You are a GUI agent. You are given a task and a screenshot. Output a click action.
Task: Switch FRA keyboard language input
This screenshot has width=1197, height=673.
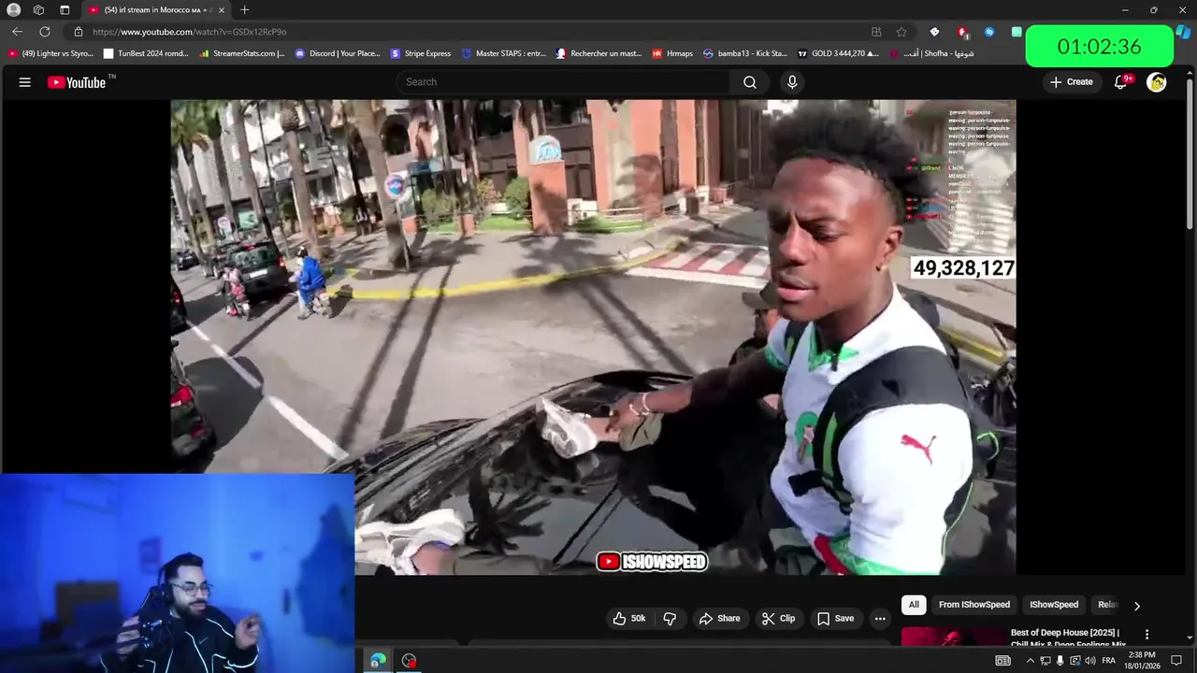(1109, 661)
